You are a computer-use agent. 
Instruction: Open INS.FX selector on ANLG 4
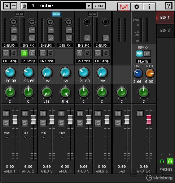[x=65, y=46]
